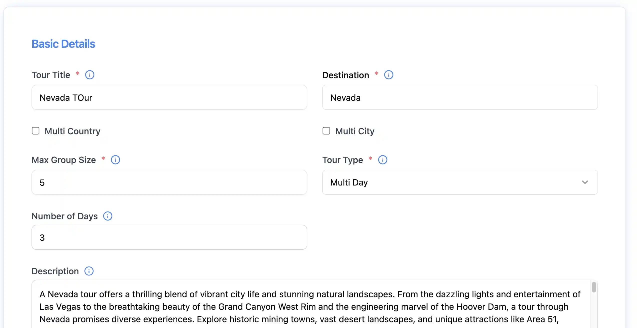The height and width of the screenshot is (328, 637).
Task: Focus the Tour Title field with Nevada TOur
Action: 169,97
